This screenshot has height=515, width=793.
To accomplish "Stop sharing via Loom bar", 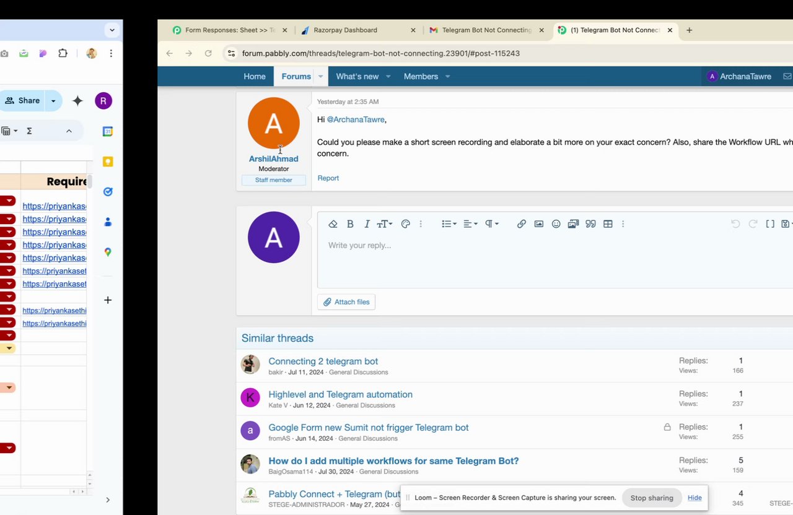I will [x=652, y=498].
